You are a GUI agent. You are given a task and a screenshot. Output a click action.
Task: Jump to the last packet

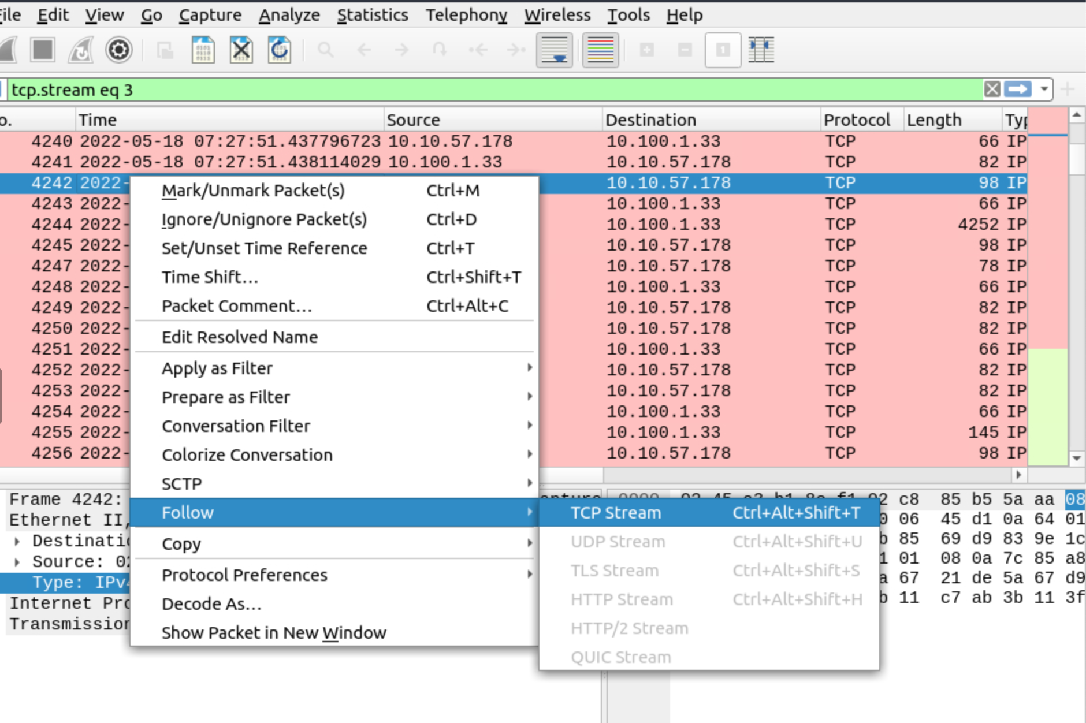coord(516,50)
